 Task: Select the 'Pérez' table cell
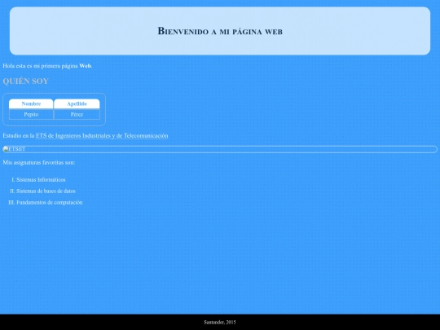tap(77, 115)
